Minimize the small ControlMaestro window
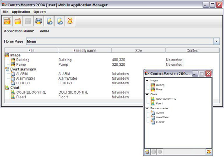This screenshot has height=157, width=224. (x=195, y=73)
